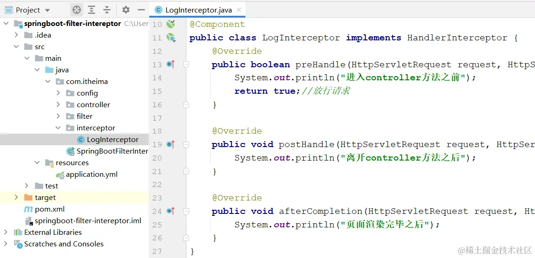Expand the filter package arrow
This screenshot has width=535, height=258.
[59, 116]
